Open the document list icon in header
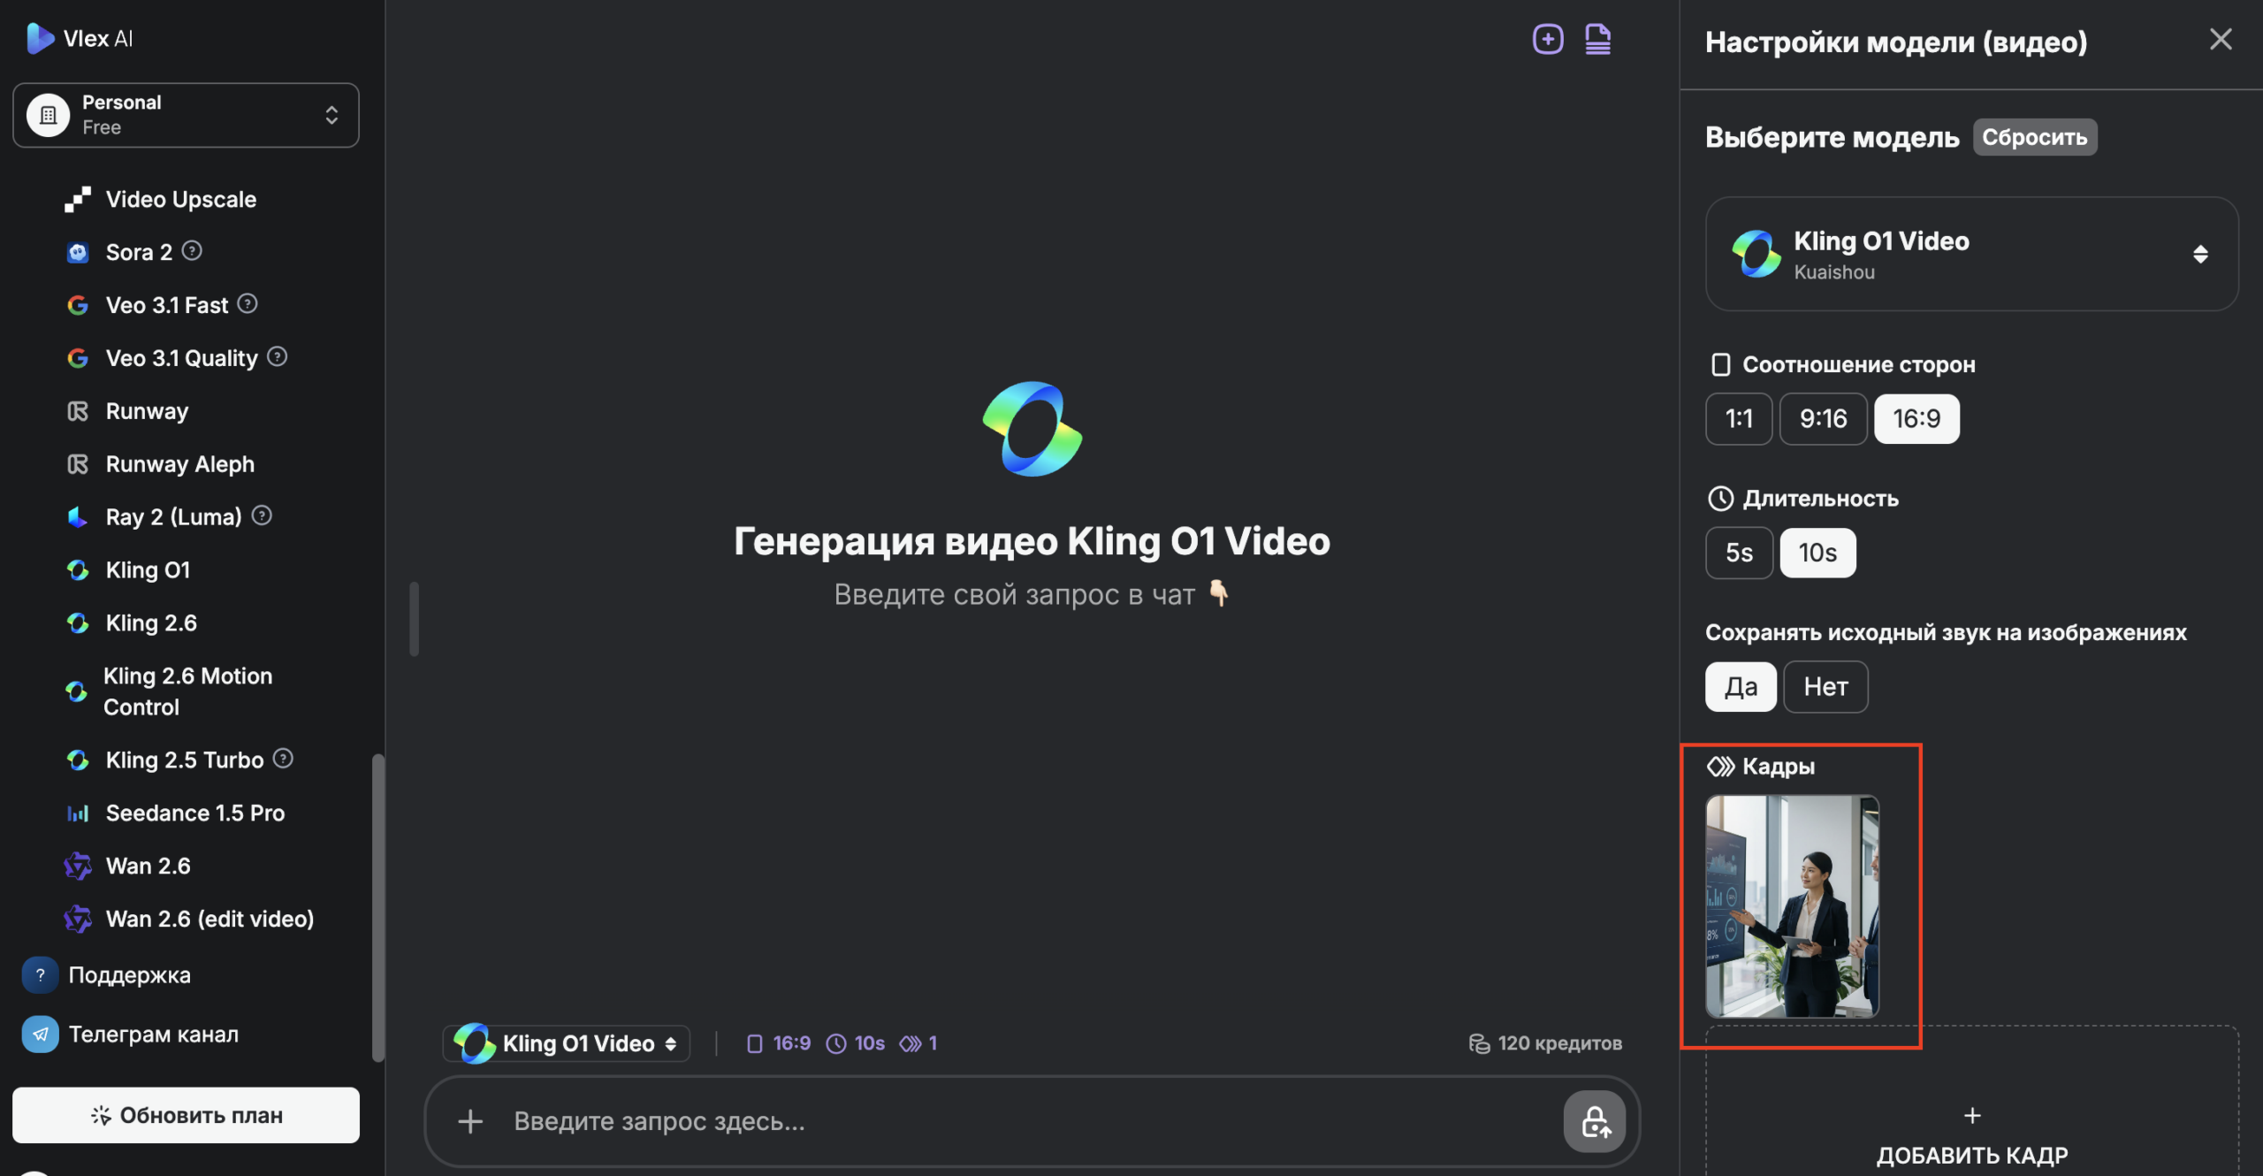This screenshot has height=1176, width=2263. 1597,39
